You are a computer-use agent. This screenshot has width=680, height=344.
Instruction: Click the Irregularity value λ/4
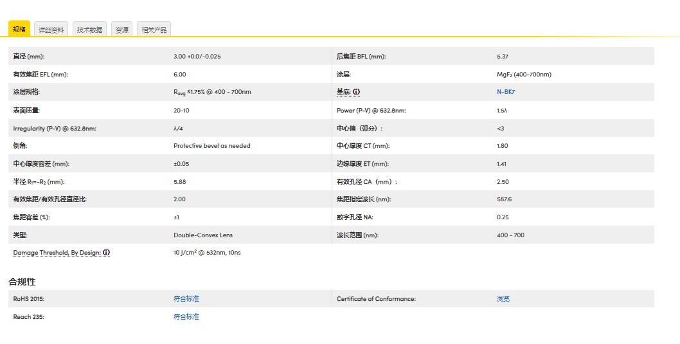pyautogui.click(x=178, y=129)
